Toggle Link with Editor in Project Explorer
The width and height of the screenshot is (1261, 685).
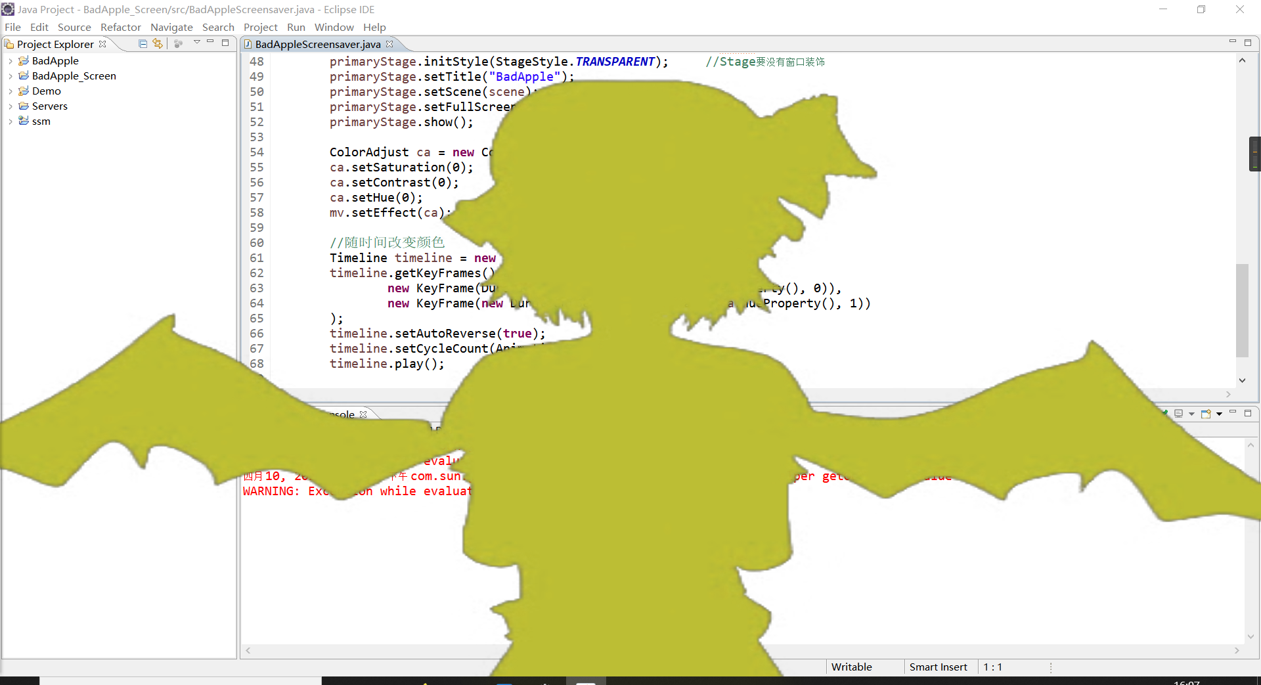click(158, 43)
